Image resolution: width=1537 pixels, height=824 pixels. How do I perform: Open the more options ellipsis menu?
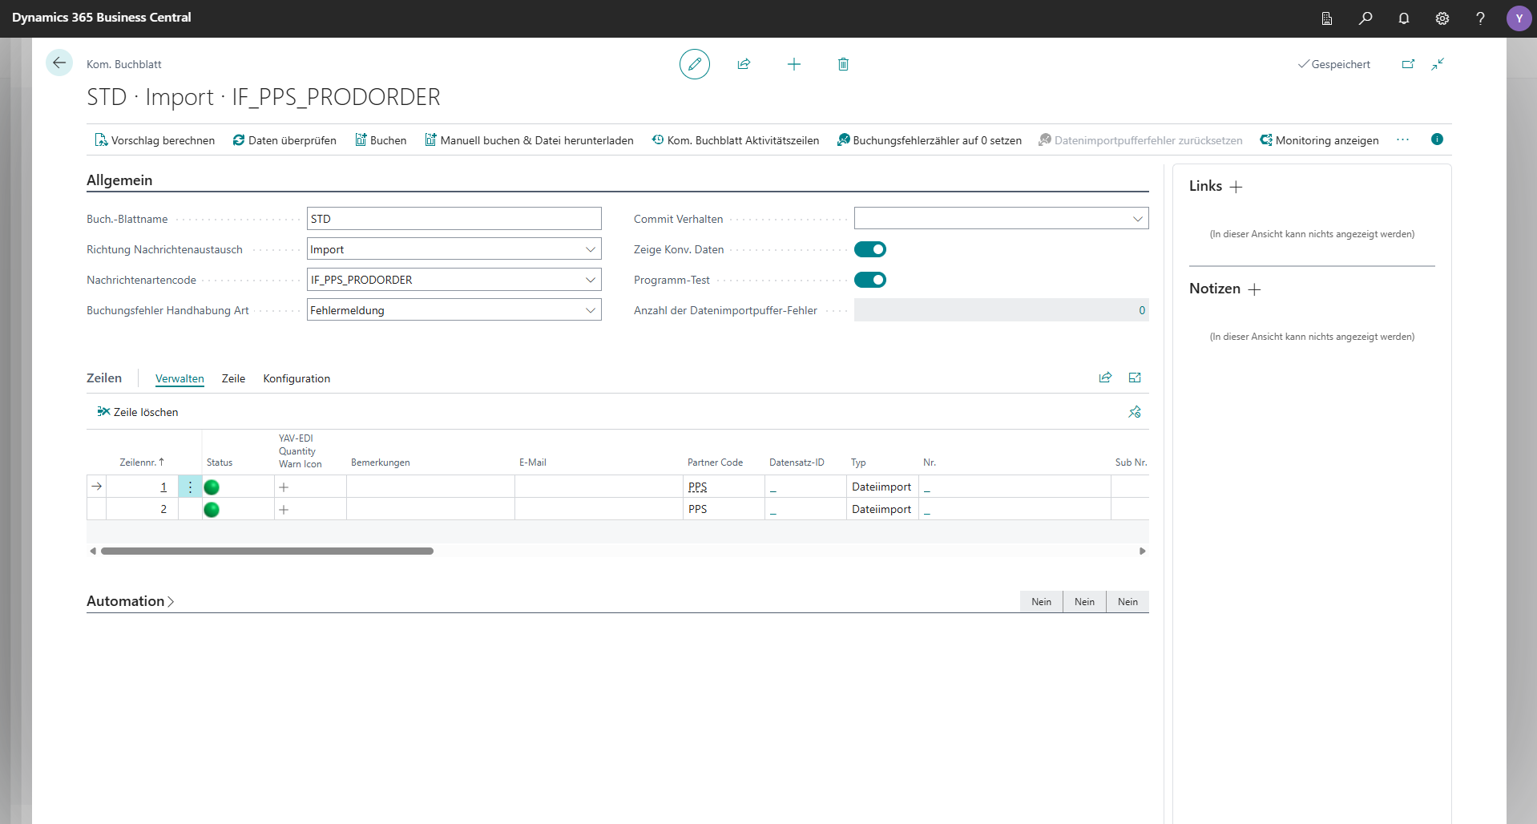(x=1402, y=139)
